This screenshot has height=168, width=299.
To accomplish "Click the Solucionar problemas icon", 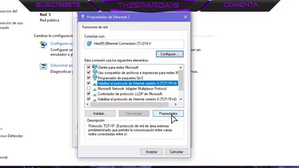I will [43, 66].
